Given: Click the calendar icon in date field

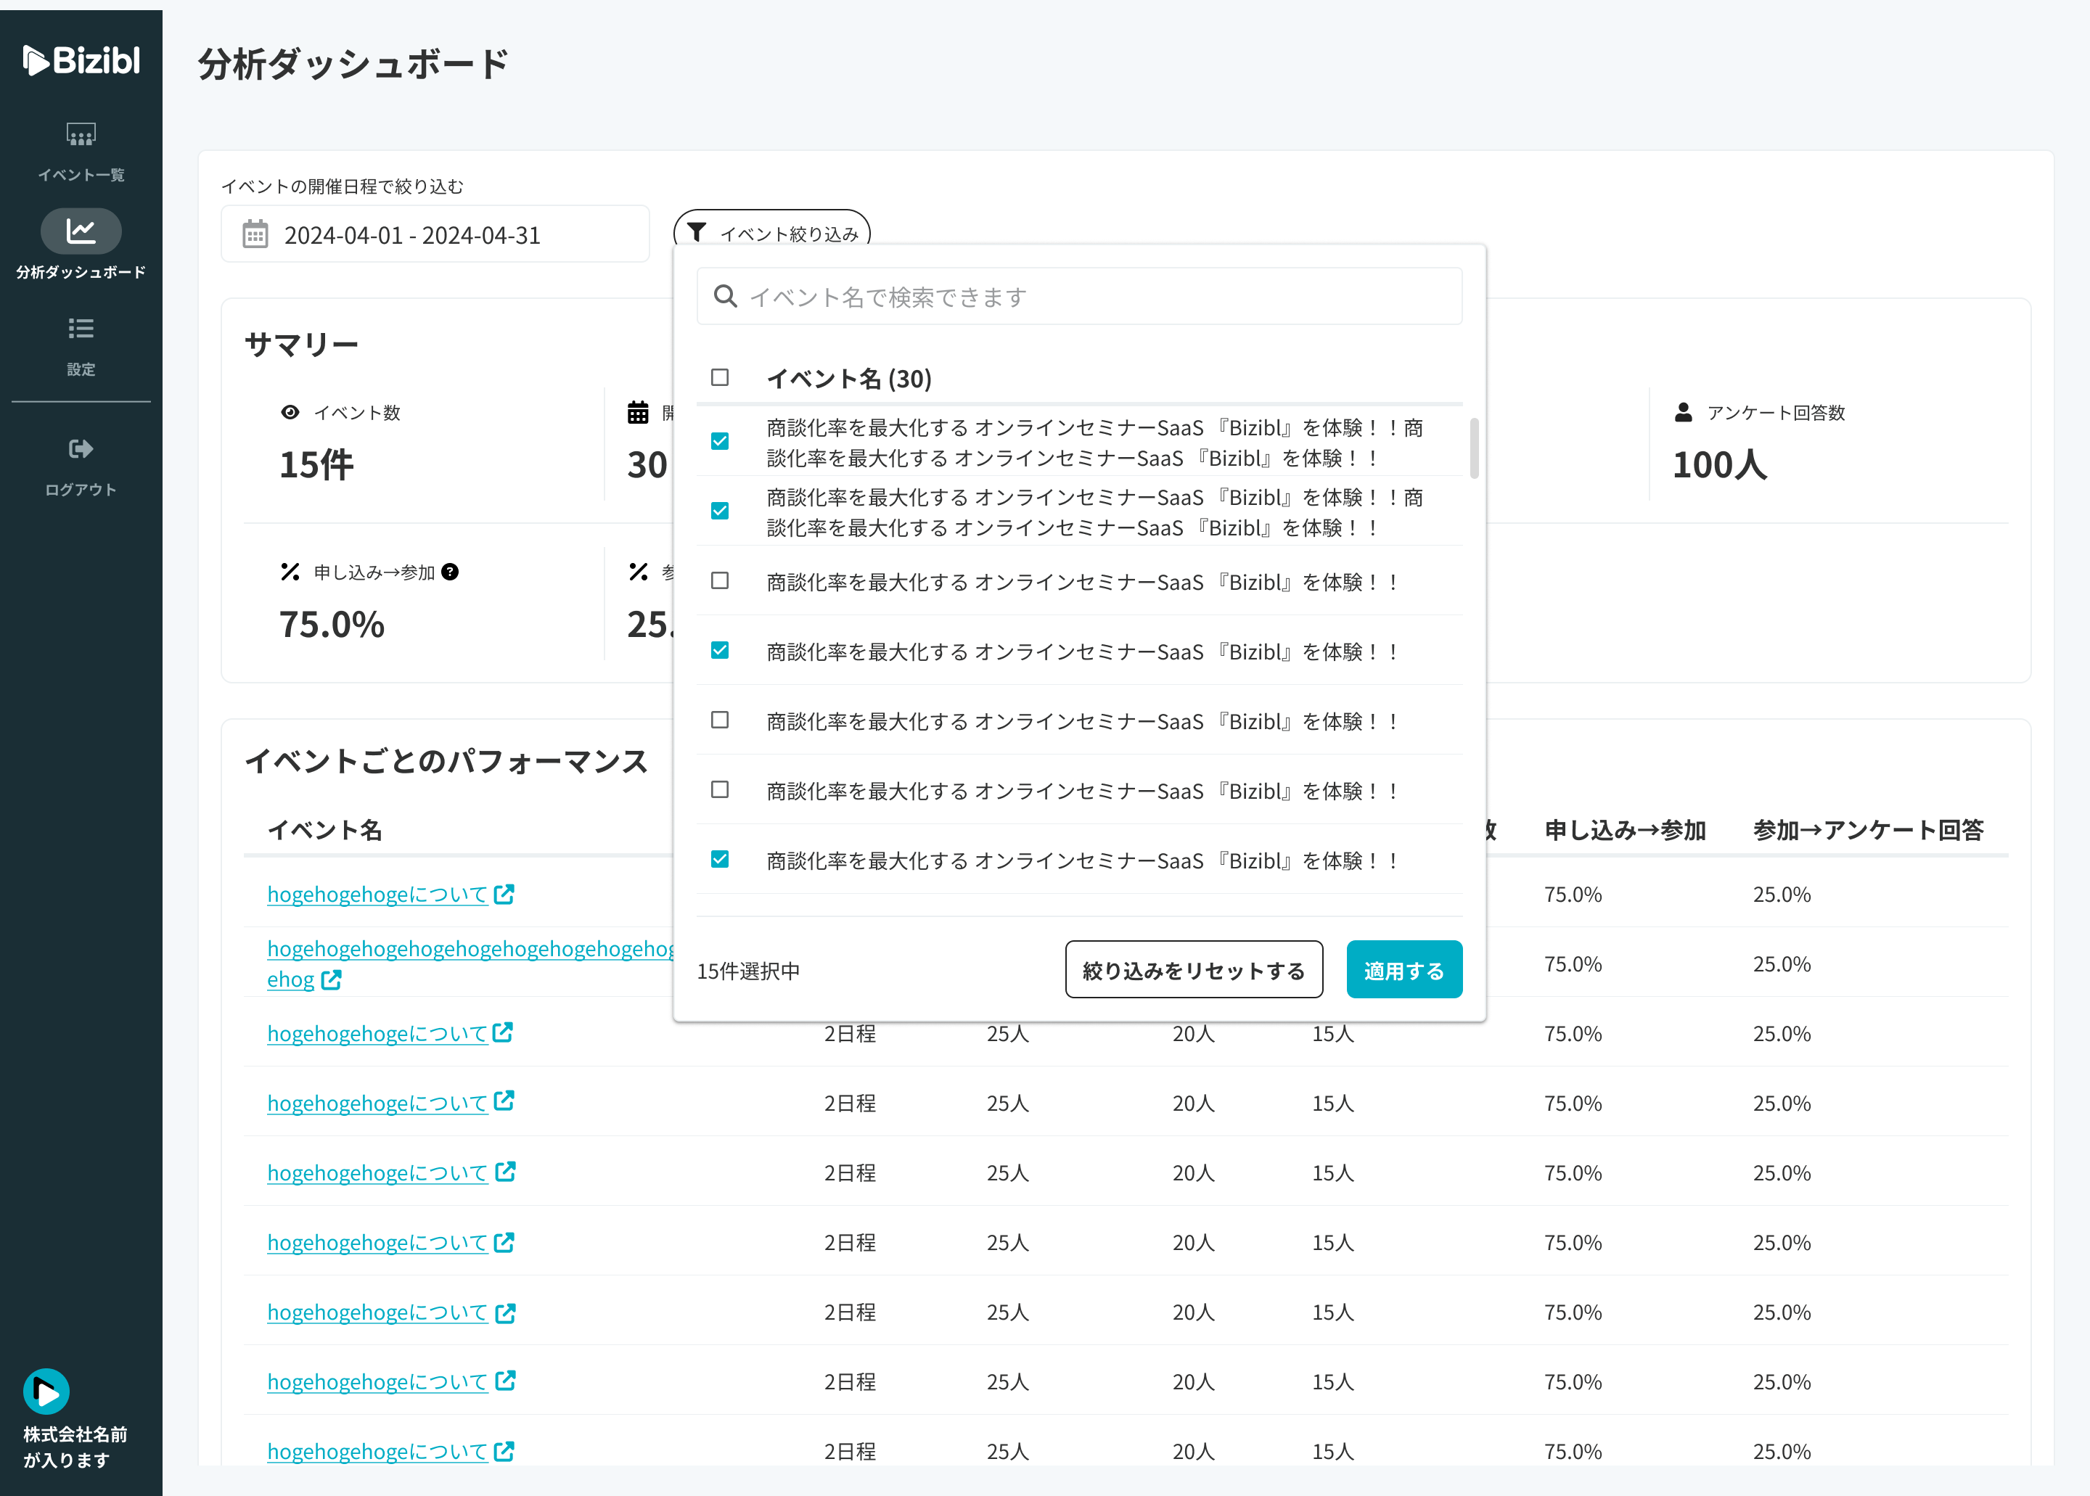Looking at the screenshot, I should coord(255,235).
